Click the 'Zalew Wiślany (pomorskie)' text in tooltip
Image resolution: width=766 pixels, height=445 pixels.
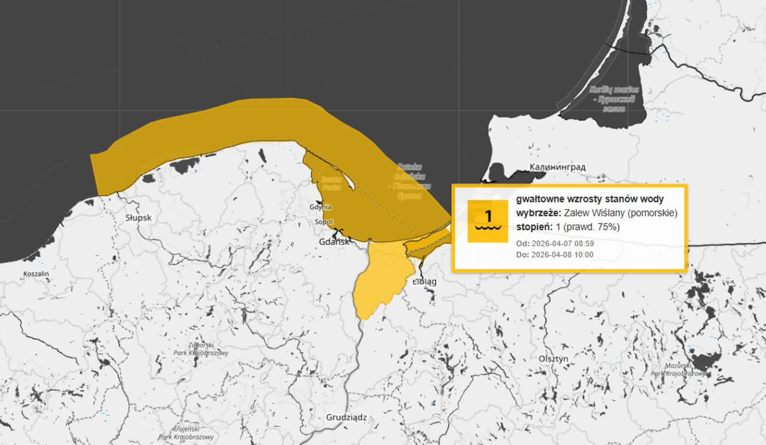tap(620, 213)
